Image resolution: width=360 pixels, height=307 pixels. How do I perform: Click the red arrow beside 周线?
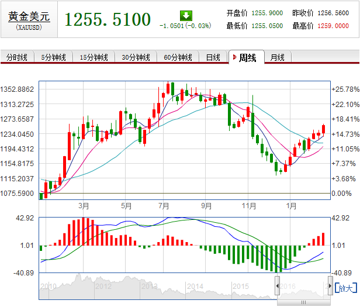[235, 57]
